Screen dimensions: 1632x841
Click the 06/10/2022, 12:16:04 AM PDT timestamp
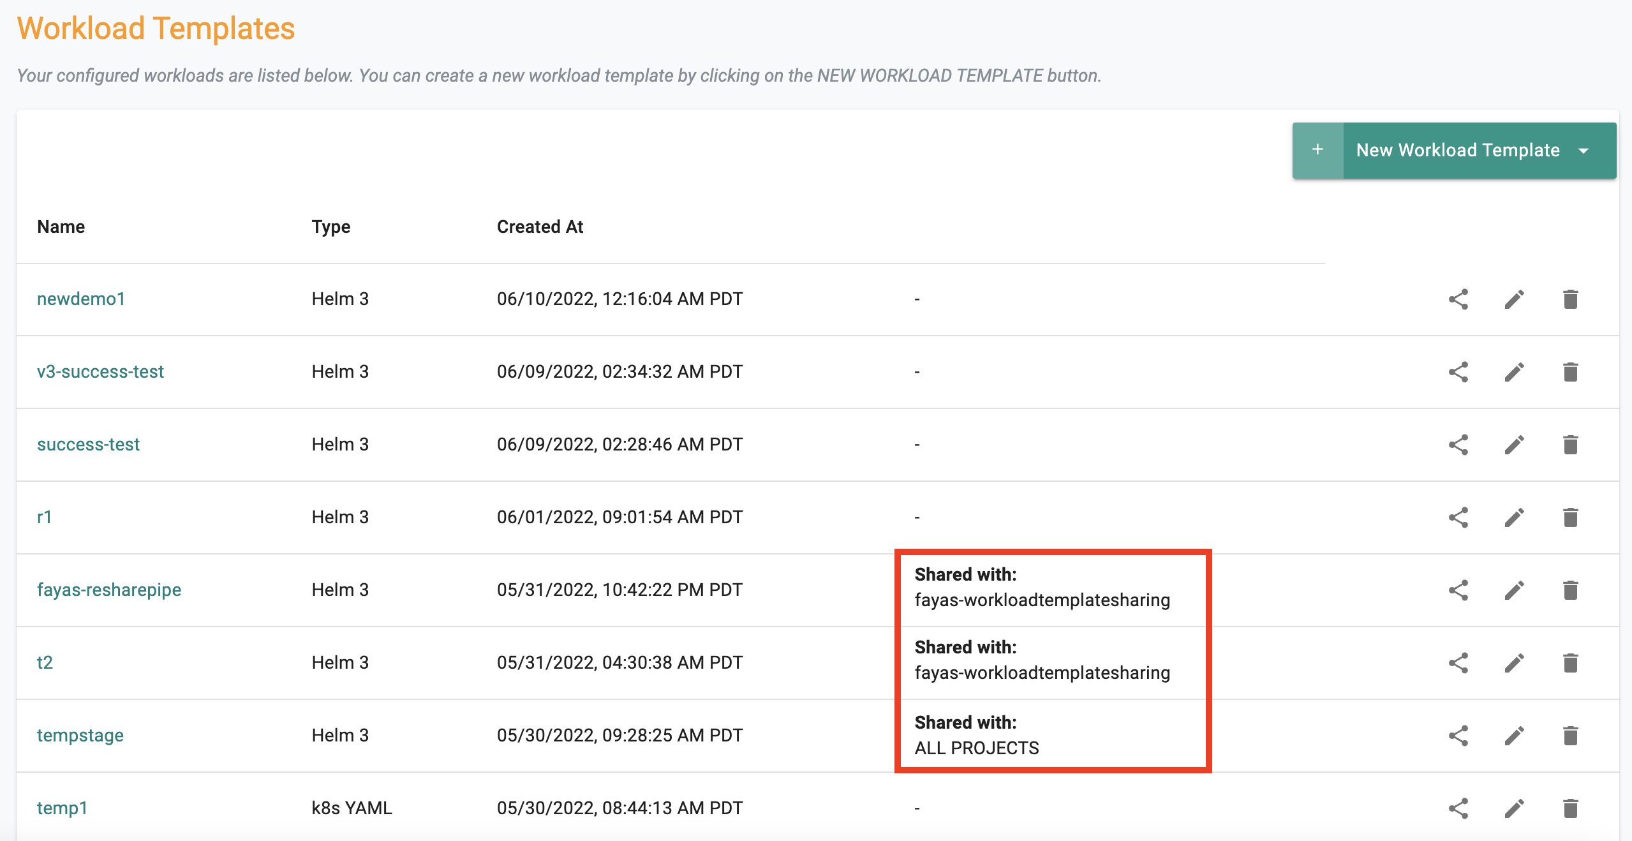(x=619, y=299)
